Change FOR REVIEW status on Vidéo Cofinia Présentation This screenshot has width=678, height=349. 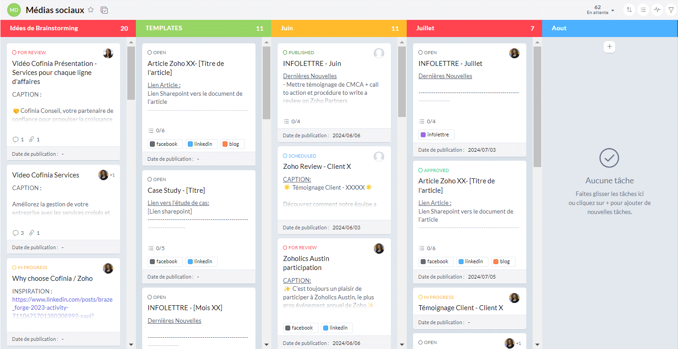click(29, 52)
